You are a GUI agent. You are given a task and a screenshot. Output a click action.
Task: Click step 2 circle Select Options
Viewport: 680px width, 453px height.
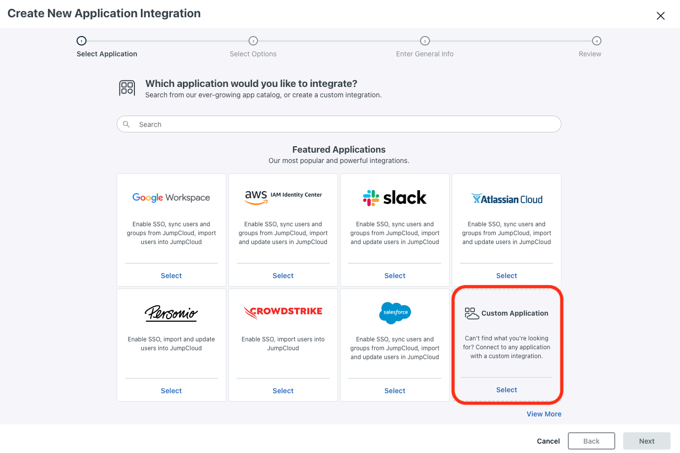[253, 41]
